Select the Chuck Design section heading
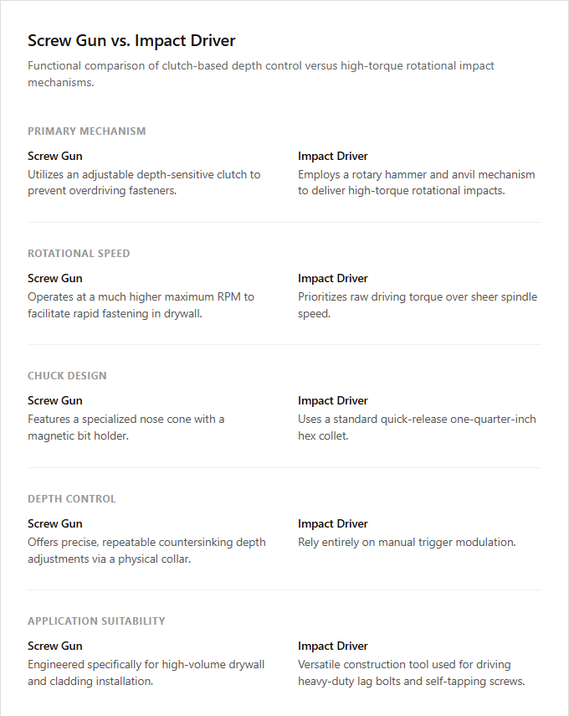Screen dimensions: 569x716 click(x=67, y=376)
